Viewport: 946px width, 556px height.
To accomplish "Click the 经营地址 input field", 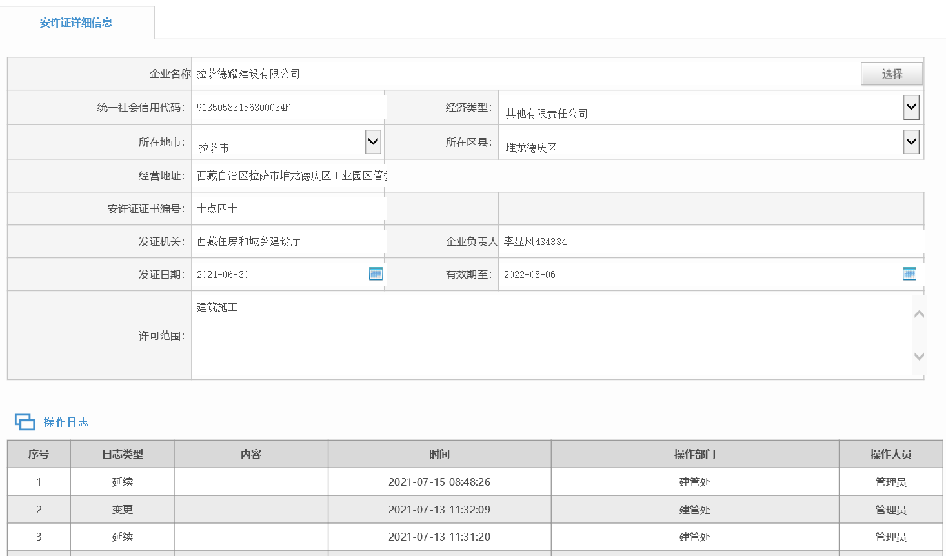I will pos(289,175).
